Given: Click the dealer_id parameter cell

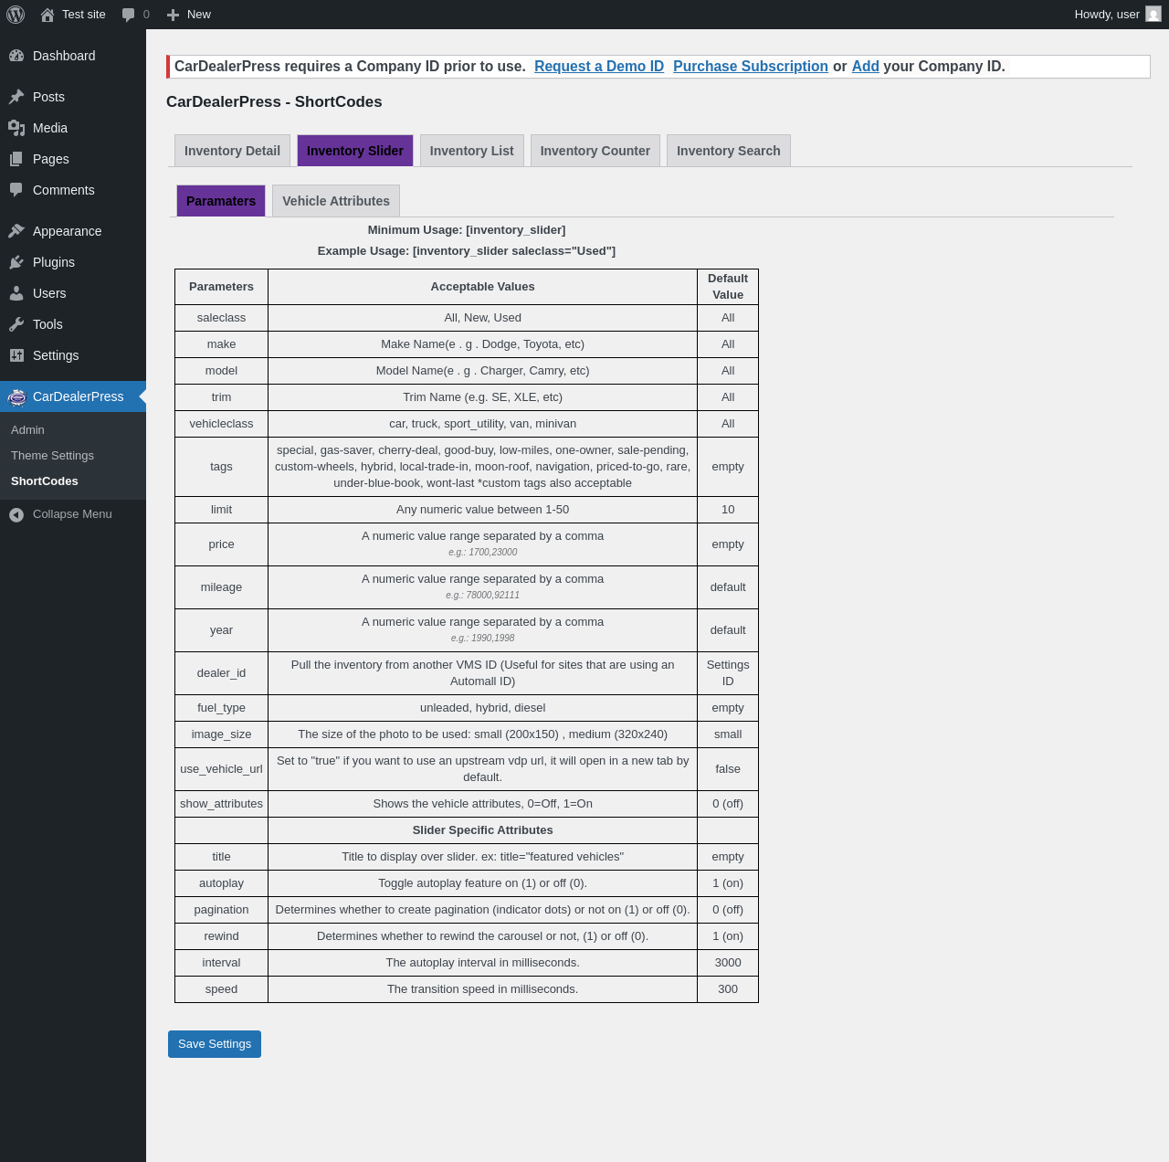Looking at the screenshot, I should [221, 673].
